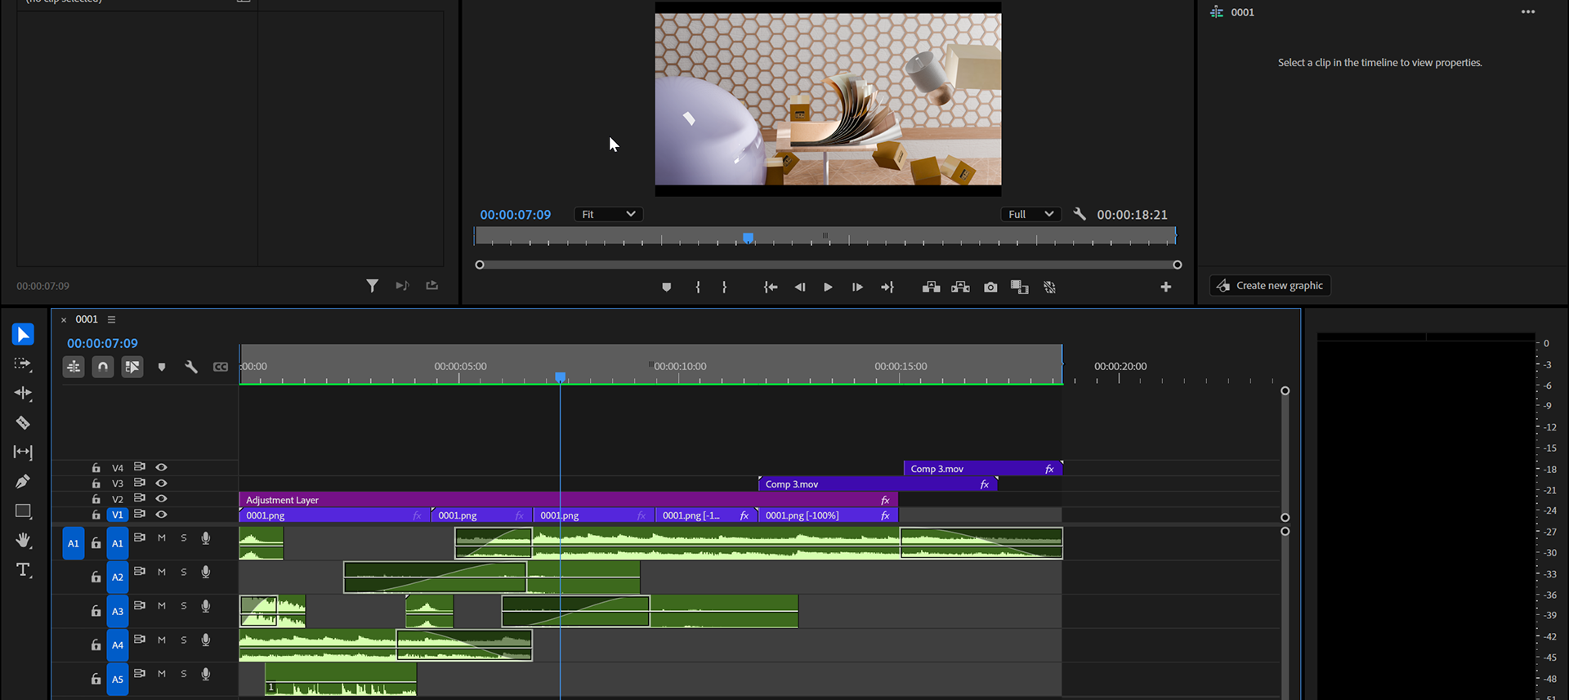The image size is (1569, 700).
Task: Open the program monitor button editor plus
Action: tap(1166, 287)
